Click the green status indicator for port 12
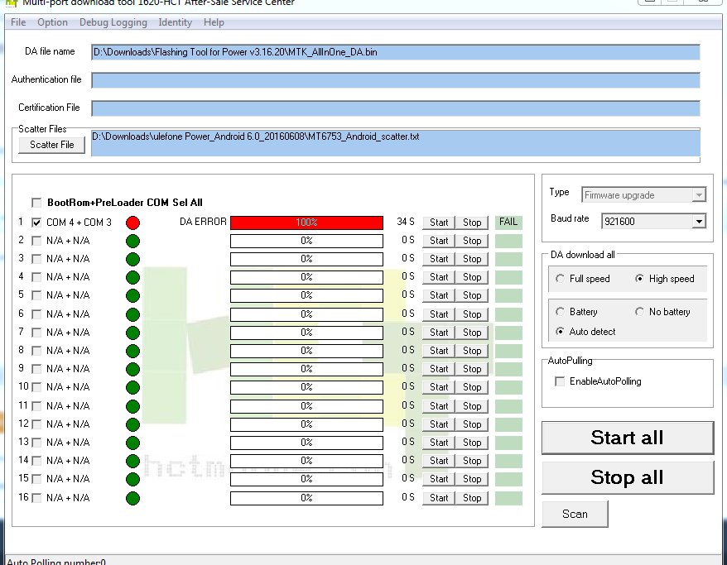 (132, 424)
